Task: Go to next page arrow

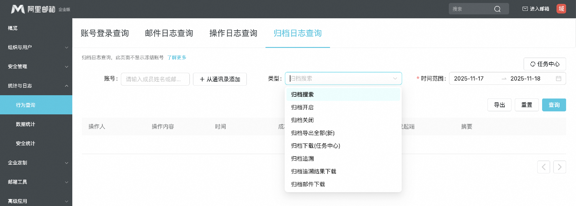Action: pos(560,167)
